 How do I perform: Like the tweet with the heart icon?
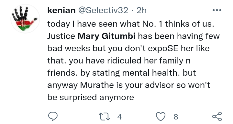tap(161, 117)
